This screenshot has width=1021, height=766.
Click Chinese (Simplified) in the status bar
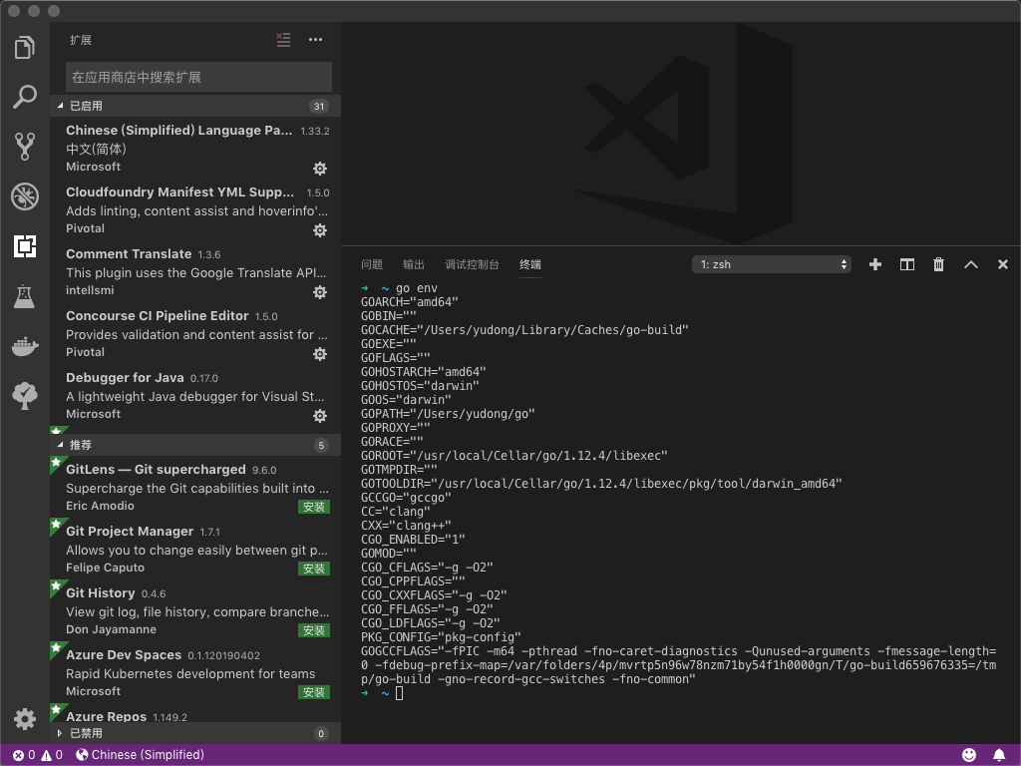[x=140, y=755]
